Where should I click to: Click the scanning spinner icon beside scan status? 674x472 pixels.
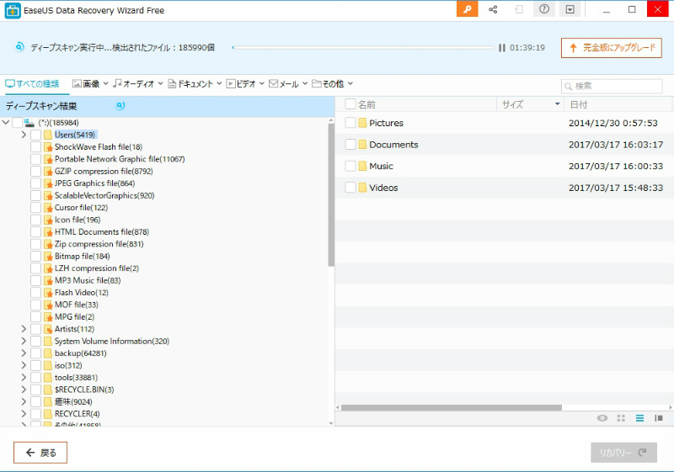[x=19, y=47]
